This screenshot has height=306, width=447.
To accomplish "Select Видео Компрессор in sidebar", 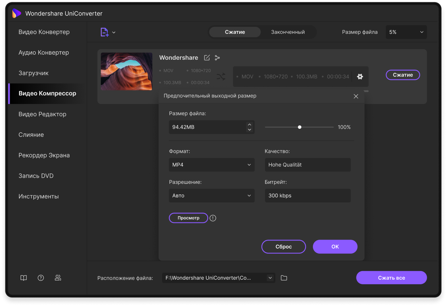I will click(47, 93).
